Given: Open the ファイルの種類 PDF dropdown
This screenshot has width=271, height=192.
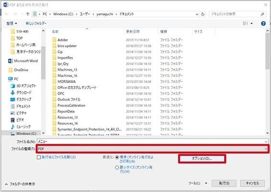Looking at the screenshot, I should 152,149.
